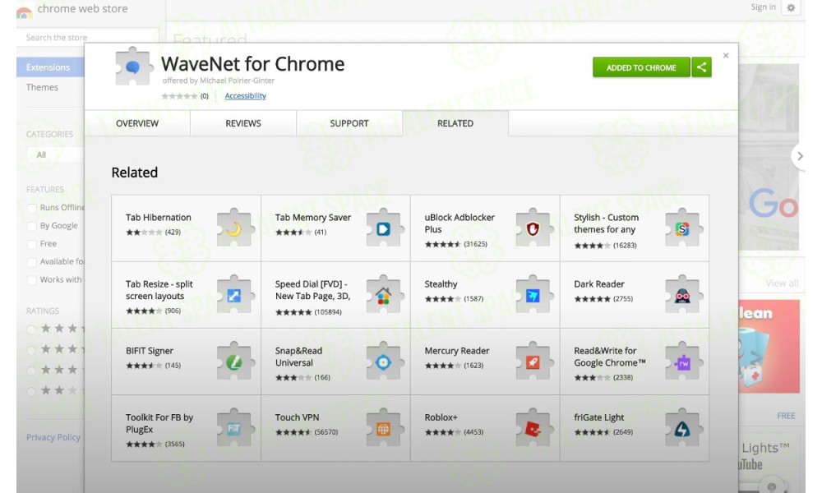
Task: Select the Stylish custom themes icon
Action: click(x=683, y=228)
